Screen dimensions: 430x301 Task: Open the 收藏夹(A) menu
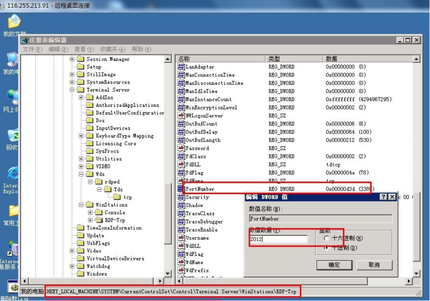(x=113, y=50)
